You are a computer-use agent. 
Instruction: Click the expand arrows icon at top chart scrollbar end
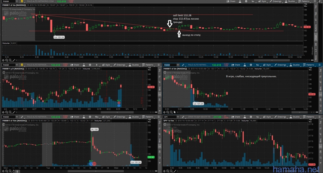coord(312,60)
